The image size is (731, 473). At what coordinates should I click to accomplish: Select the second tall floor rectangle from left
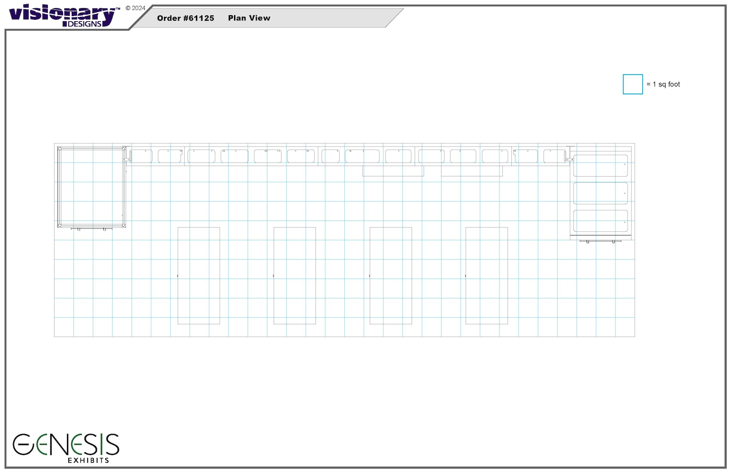(x=295, y=276)
